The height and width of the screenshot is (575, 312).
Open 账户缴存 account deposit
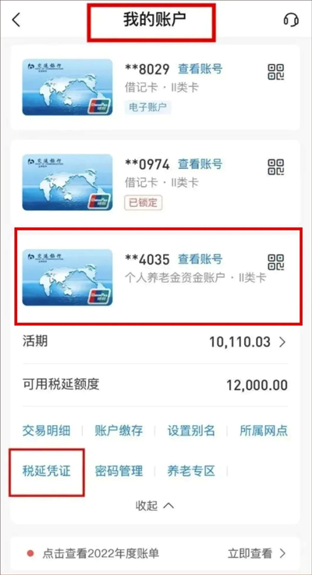click(x=119, y=430)
